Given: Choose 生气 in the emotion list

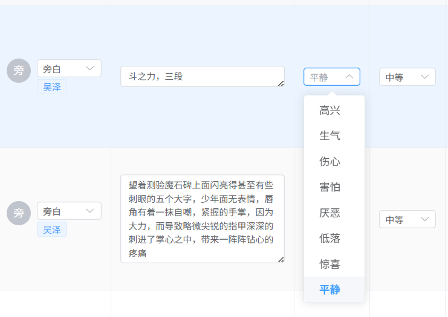Looking at the screenshot, I should pyautogui.click(x=330, y=136).
